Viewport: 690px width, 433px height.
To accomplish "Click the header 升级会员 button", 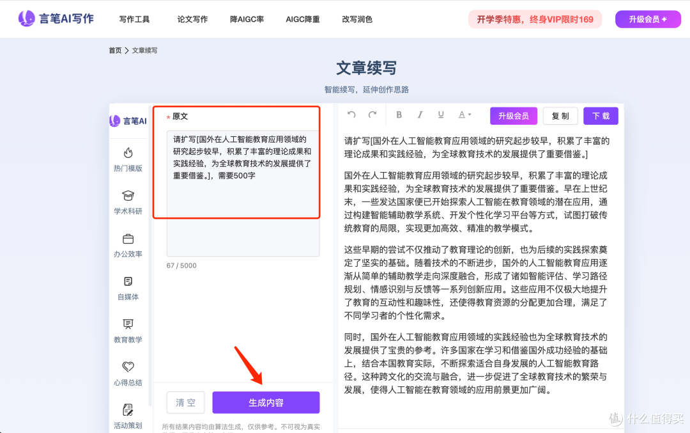I will click(648, 19).
